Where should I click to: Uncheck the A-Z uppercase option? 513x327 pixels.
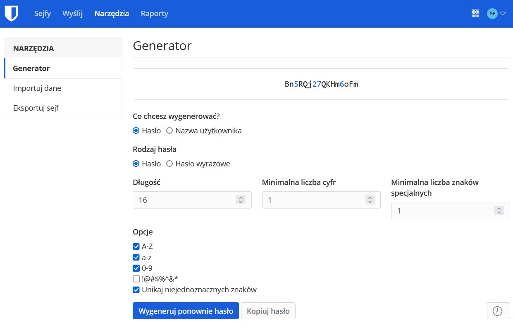tap(136, 246)
